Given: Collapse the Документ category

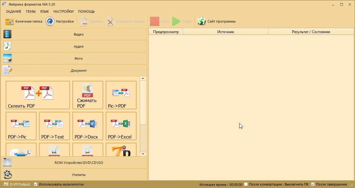Looking at the screenshot, I should pyautogui.click(x=74, y=70).
